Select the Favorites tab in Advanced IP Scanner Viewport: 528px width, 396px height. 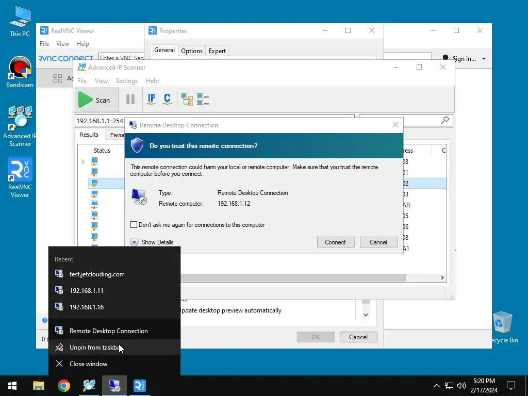point(115,135)
